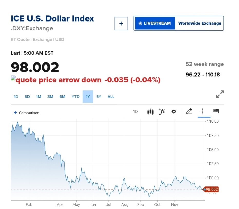Switch chart range to 5Y
The height and width of the screenshot is (209, 239).
tap(99, 97)
